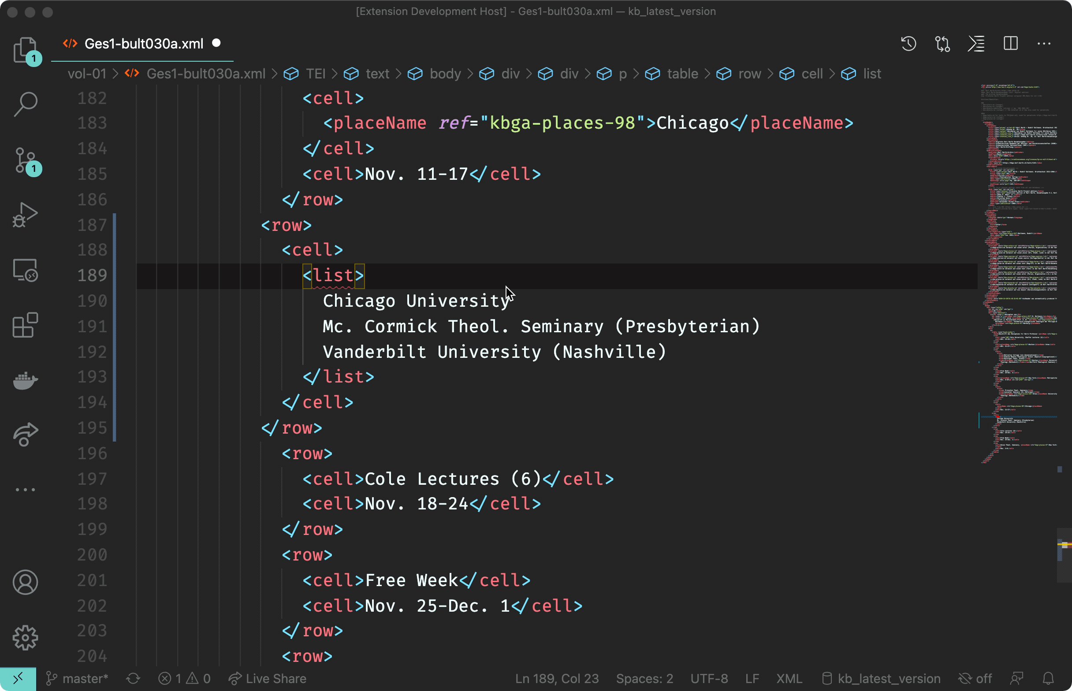Click the XML language mode indicator

click(789, 678)
